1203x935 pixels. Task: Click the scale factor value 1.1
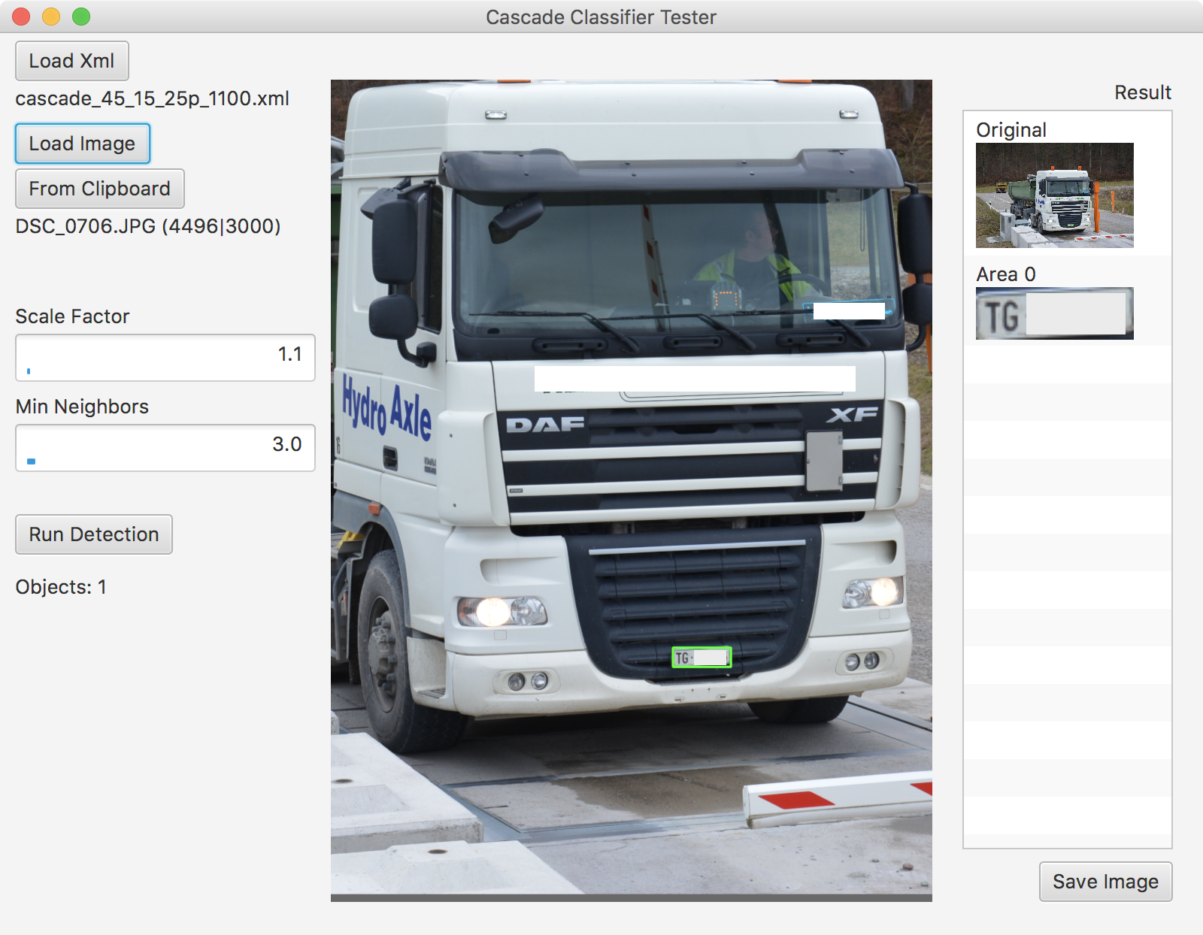(x=290, y=354)
